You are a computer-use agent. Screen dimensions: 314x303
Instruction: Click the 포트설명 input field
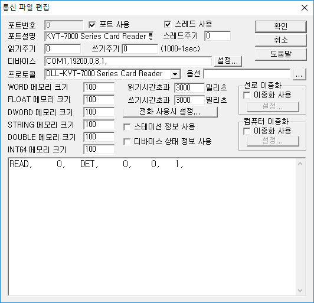pyautogui.click(x=99, y=36)
